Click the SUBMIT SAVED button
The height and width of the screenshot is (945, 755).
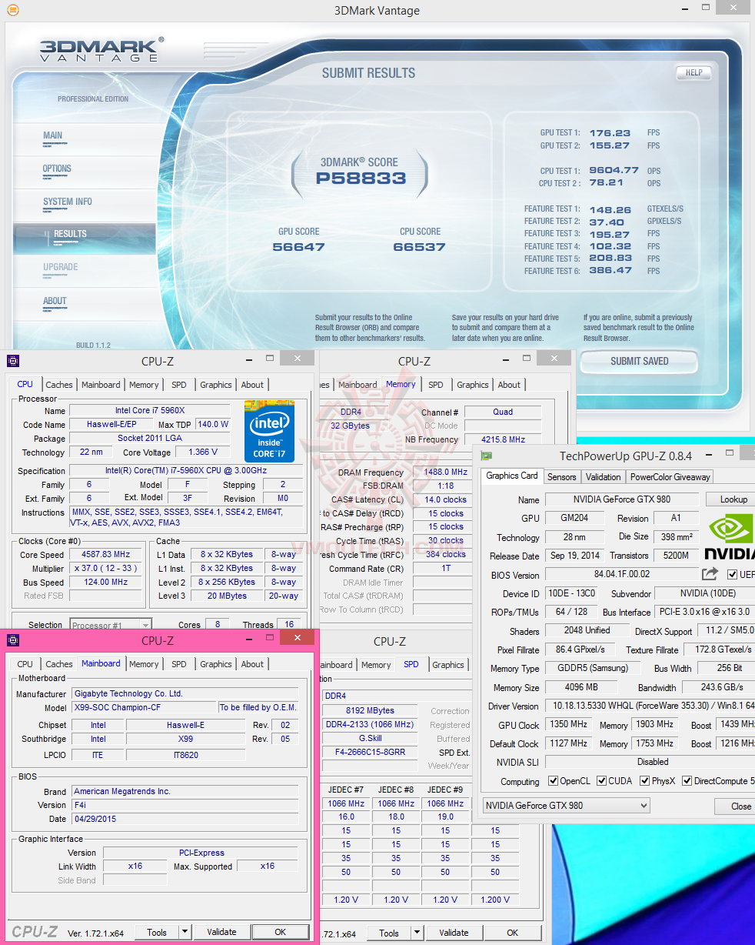tap(639, 361)
